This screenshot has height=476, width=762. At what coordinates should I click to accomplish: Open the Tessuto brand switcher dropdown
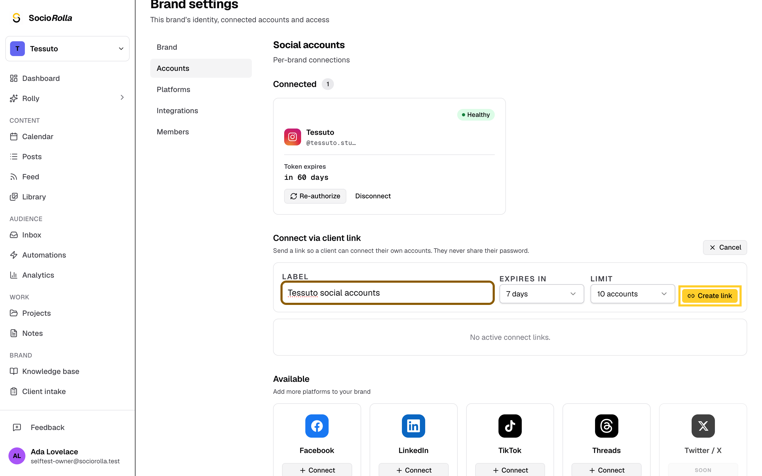[67, 49]
